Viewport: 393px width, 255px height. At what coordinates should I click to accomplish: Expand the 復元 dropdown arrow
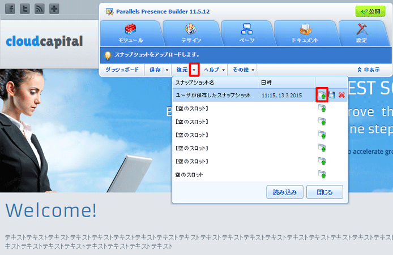(x=194, y=70)
